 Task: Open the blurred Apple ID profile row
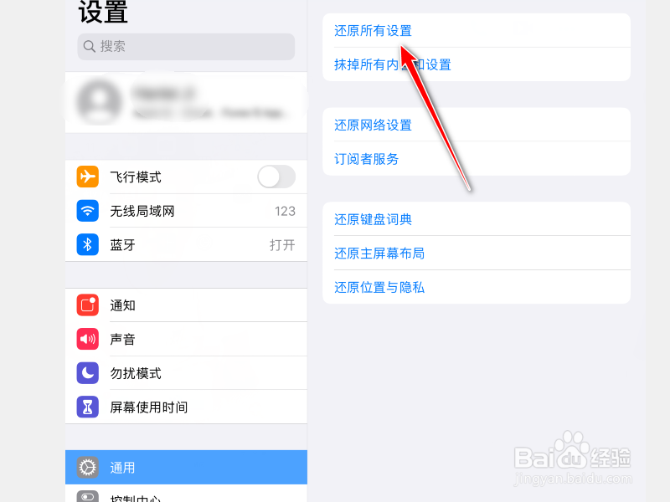pyautogui.click(x=186, y=102)
